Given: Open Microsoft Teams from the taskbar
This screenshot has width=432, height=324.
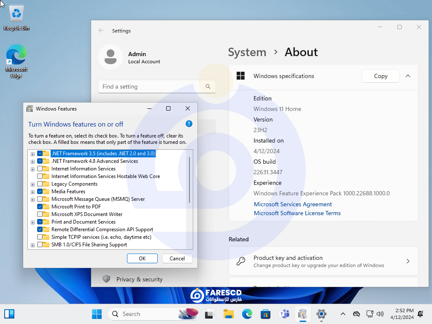Looking at the screenshot, I should tap(284, 314).
